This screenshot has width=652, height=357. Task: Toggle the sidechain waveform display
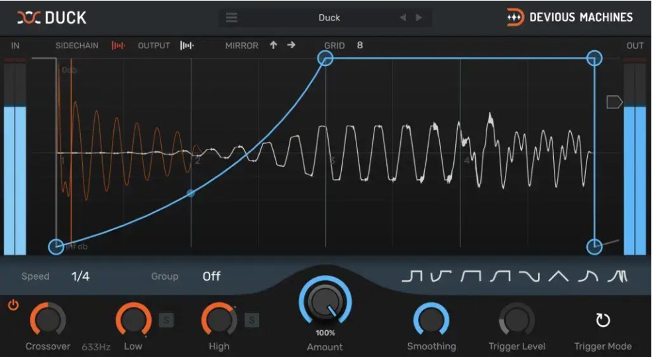119,46
